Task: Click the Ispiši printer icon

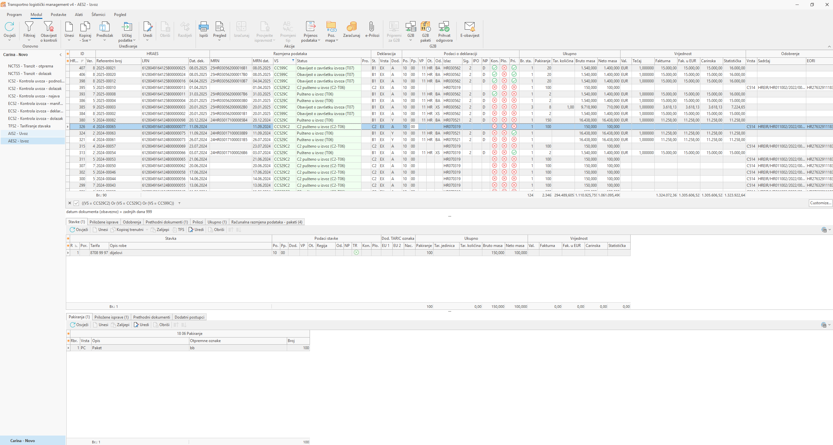Action: point(203,27)
